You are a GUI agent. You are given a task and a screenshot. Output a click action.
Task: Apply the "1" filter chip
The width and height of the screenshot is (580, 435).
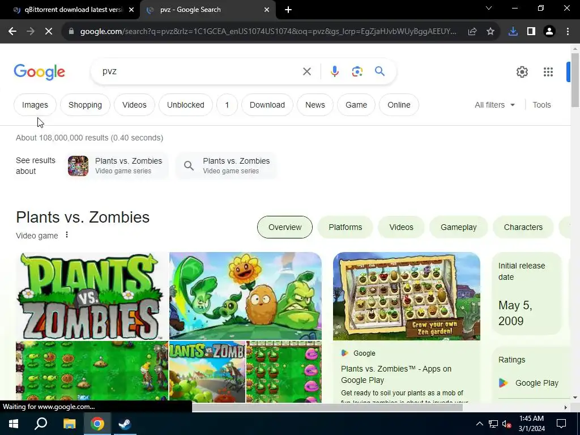click(x=227, y=105)
